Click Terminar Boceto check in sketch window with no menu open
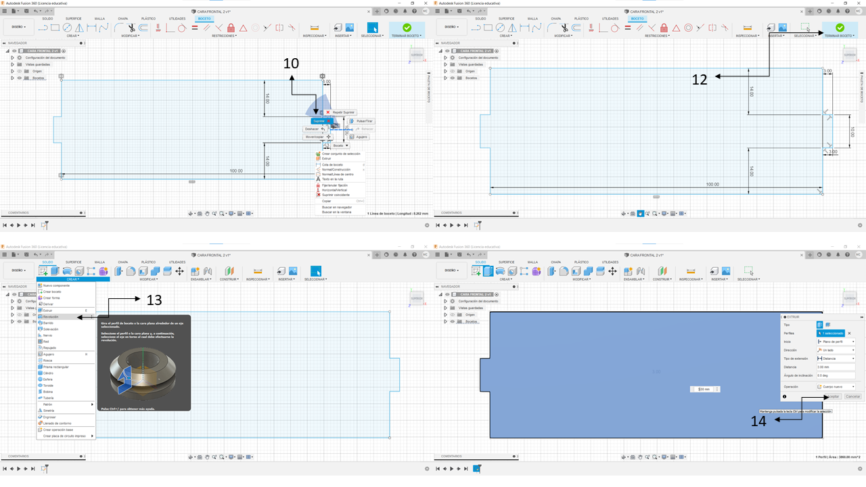 pyautogui.click(x=840, y=28)
